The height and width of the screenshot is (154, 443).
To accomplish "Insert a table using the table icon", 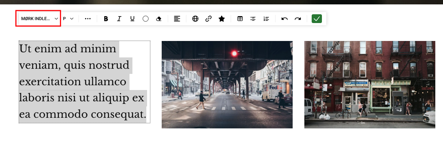I will pyautogui.click(x=240, y=19).
